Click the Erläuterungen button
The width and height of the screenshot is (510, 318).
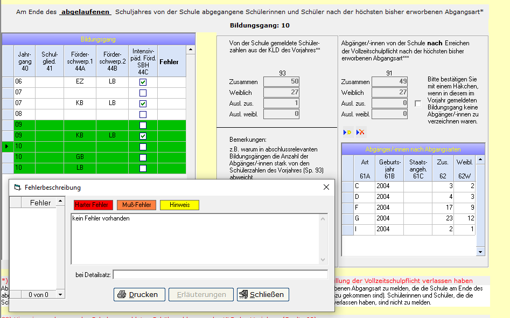pos(201,295)
